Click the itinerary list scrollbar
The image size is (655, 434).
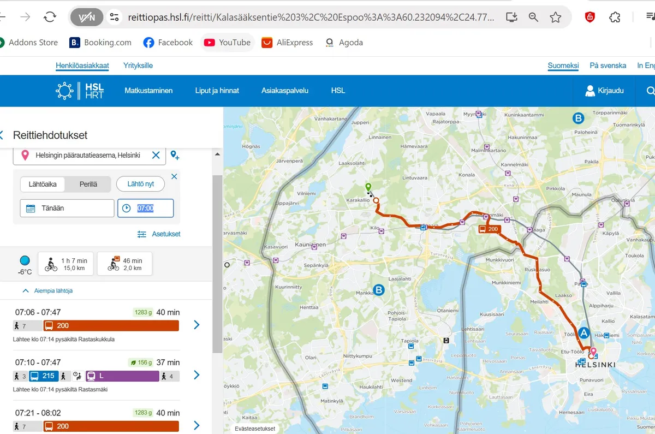click(x=217, y=264)
